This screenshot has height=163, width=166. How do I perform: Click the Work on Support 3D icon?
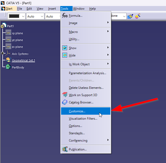click(65, 95)
